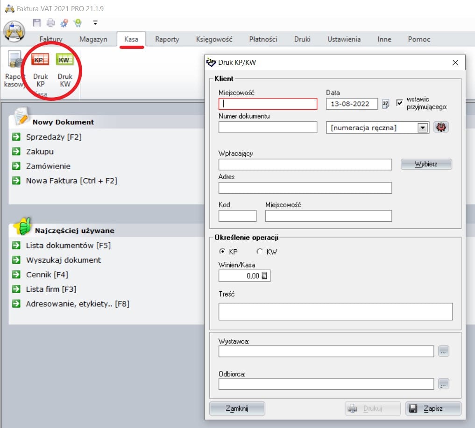Click the floppy disk save icon in quick toolbar
The width and height of the screenshot is (475, 428).
[37, 22]
